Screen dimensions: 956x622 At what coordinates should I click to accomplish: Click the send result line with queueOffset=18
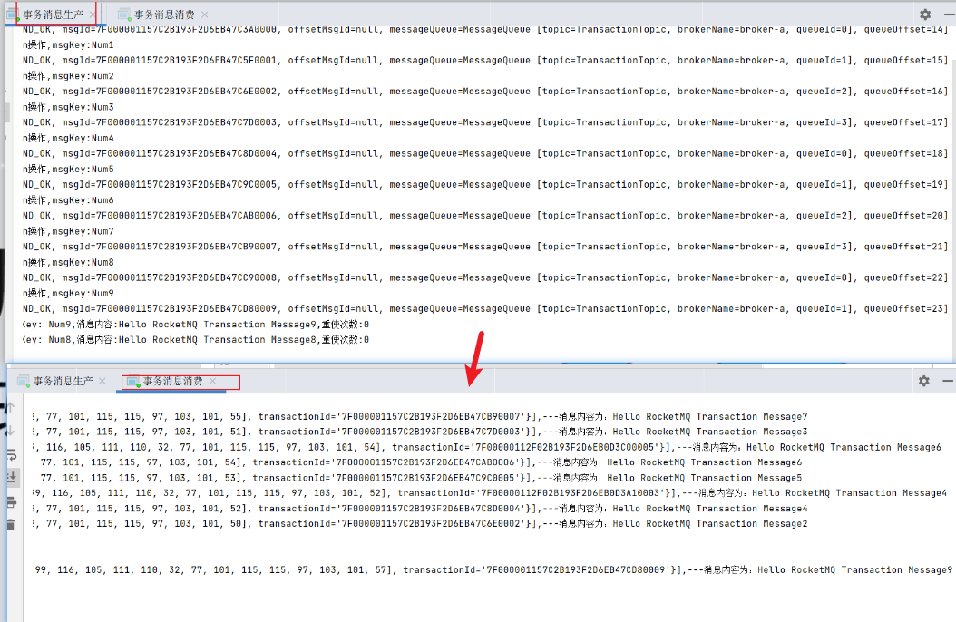(x=486, y=153)
